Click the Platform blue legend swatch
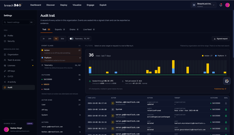The width and height of the screenshot is (234, 135). point(216,56)
